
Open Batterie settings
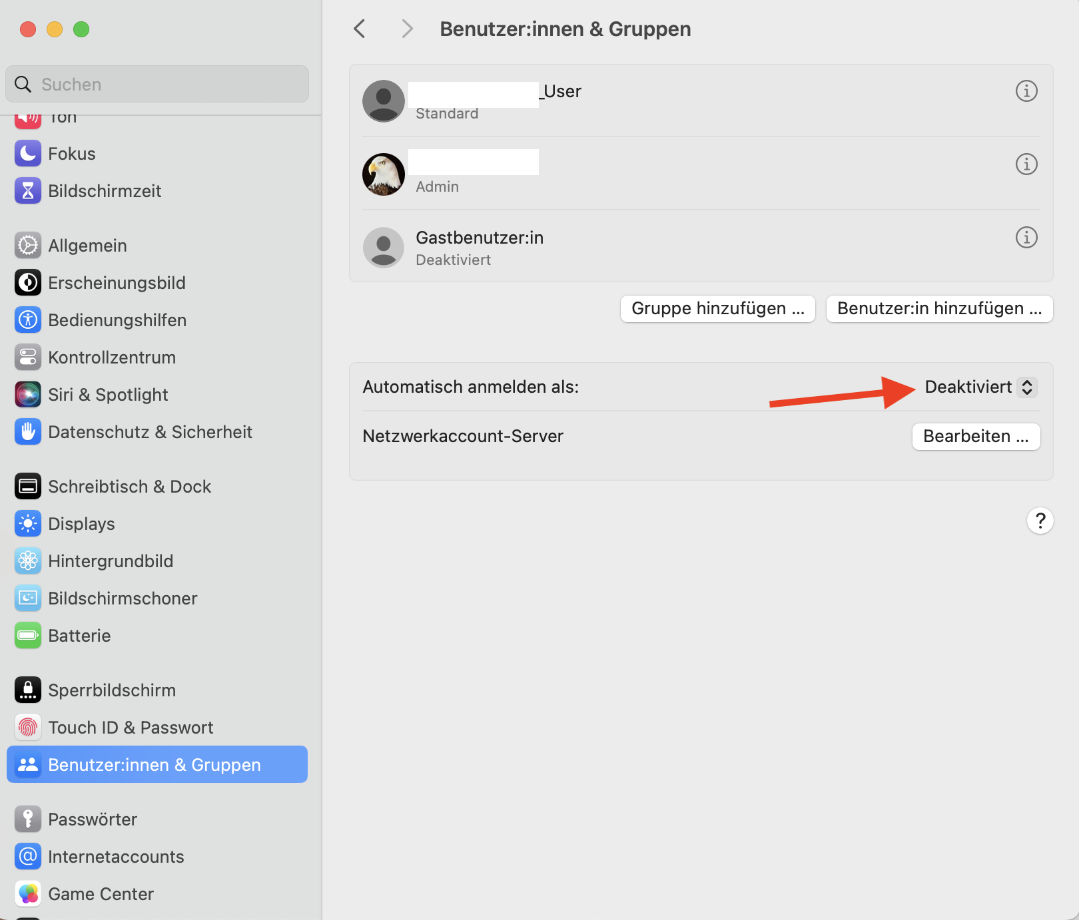pyautogui.click(x=157, y=636)
